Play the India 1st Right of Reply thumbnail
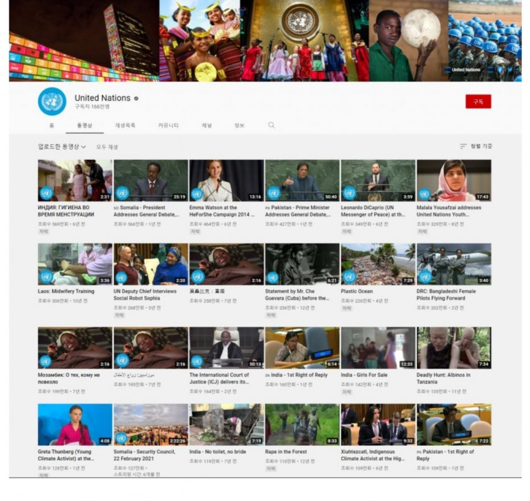Screen dimensions: 530x501 click(302, 348)
